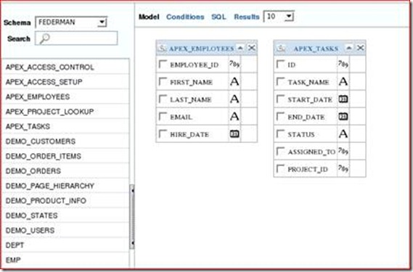This screenshot has width=413, height=272.
Task: Open the Results tab
Action: coord(247,17)
